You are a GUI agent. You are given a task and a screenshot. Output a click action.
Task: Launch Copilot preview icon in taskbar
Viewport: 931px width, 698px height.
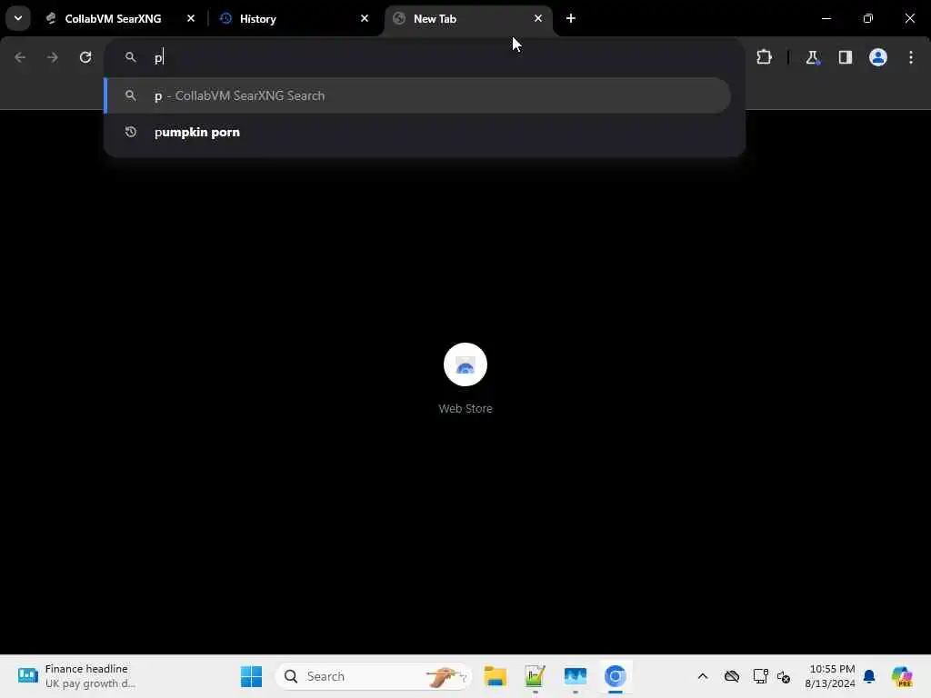(902, 676)
